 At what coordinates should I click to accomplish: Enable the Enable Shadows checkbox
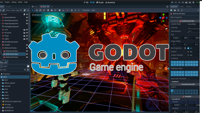click(x=188, y=55)
